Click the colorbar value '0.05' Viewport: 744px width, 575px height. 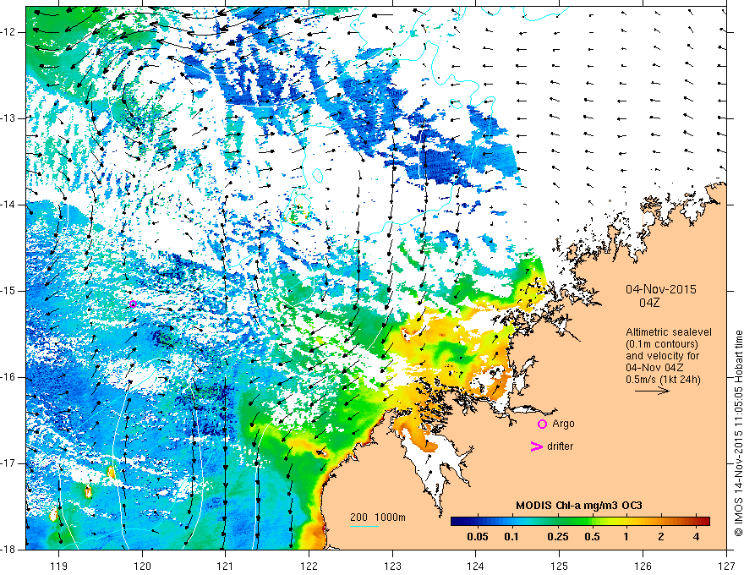click(478, 537)
